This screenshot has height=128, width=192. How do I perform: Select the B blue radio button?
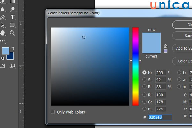click(144, 109)
